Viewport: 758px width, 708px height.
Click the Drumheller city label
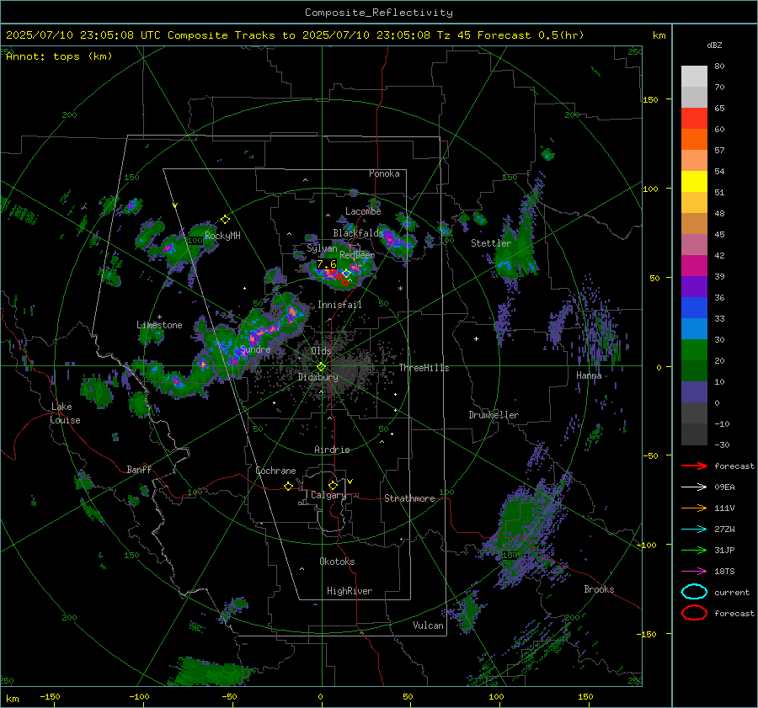click(494, 415)
